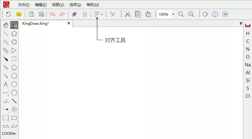Select the brackets tool
This screenshot has width=252, height=139.
(x=6, y=118)
